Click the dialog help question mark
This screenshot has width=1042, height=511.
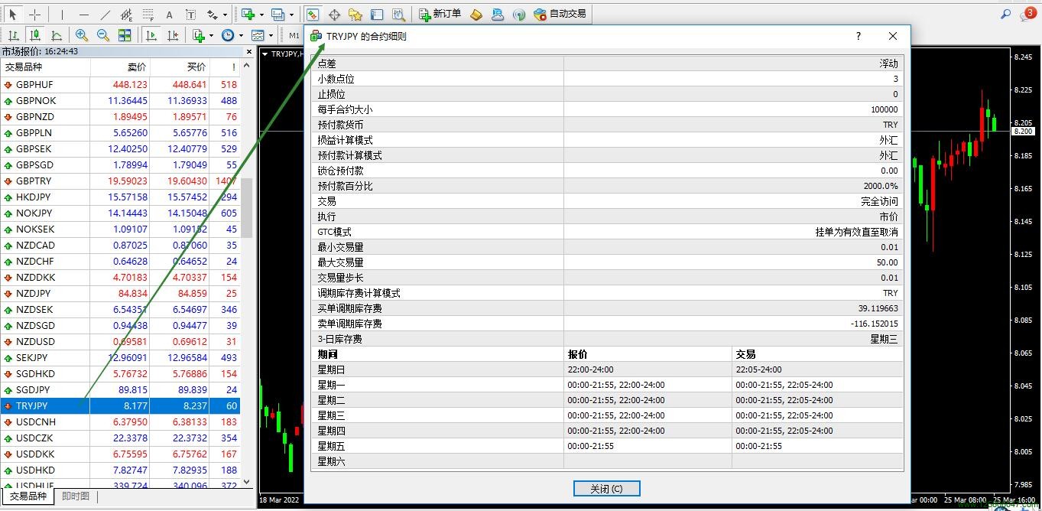coord(859,36)
